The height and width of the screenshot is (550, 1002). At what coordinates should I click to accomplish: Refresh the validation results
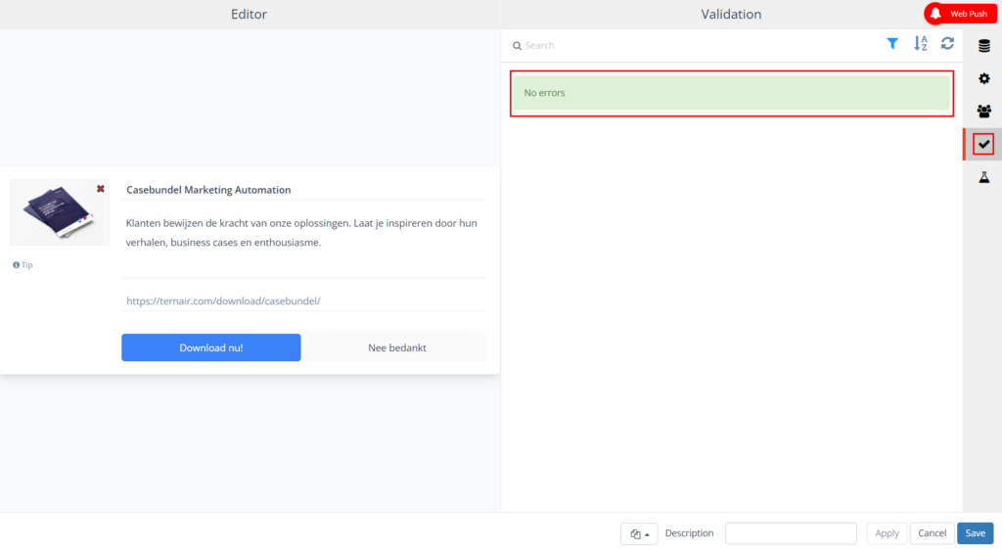pyautogui.click(x=947, y=44)
